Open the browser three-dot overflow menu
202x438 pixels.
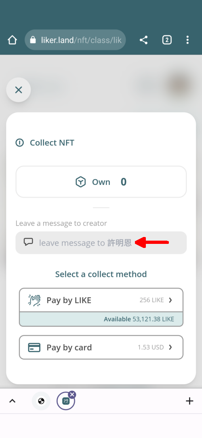(187, 40)
